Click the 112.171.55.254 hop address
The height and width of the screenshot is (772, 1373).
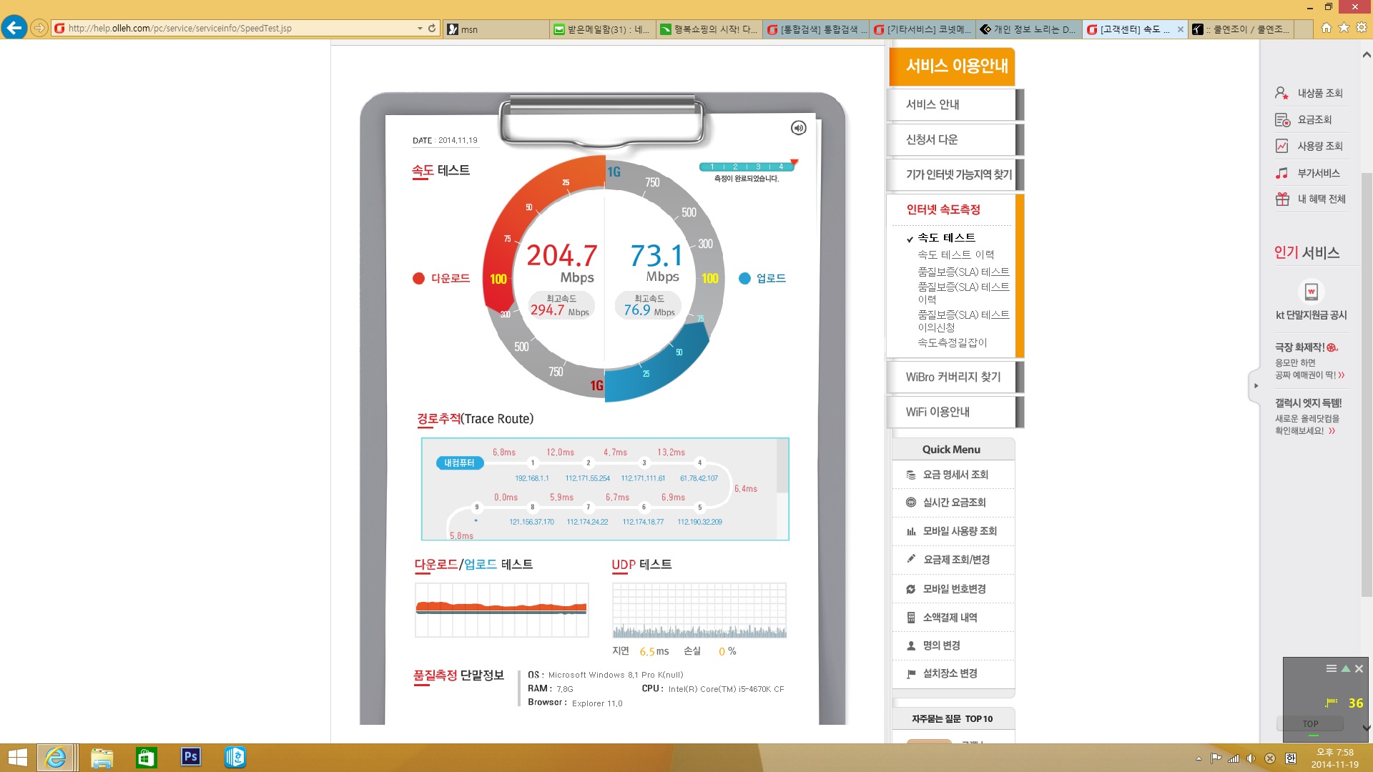coord(587,478)
